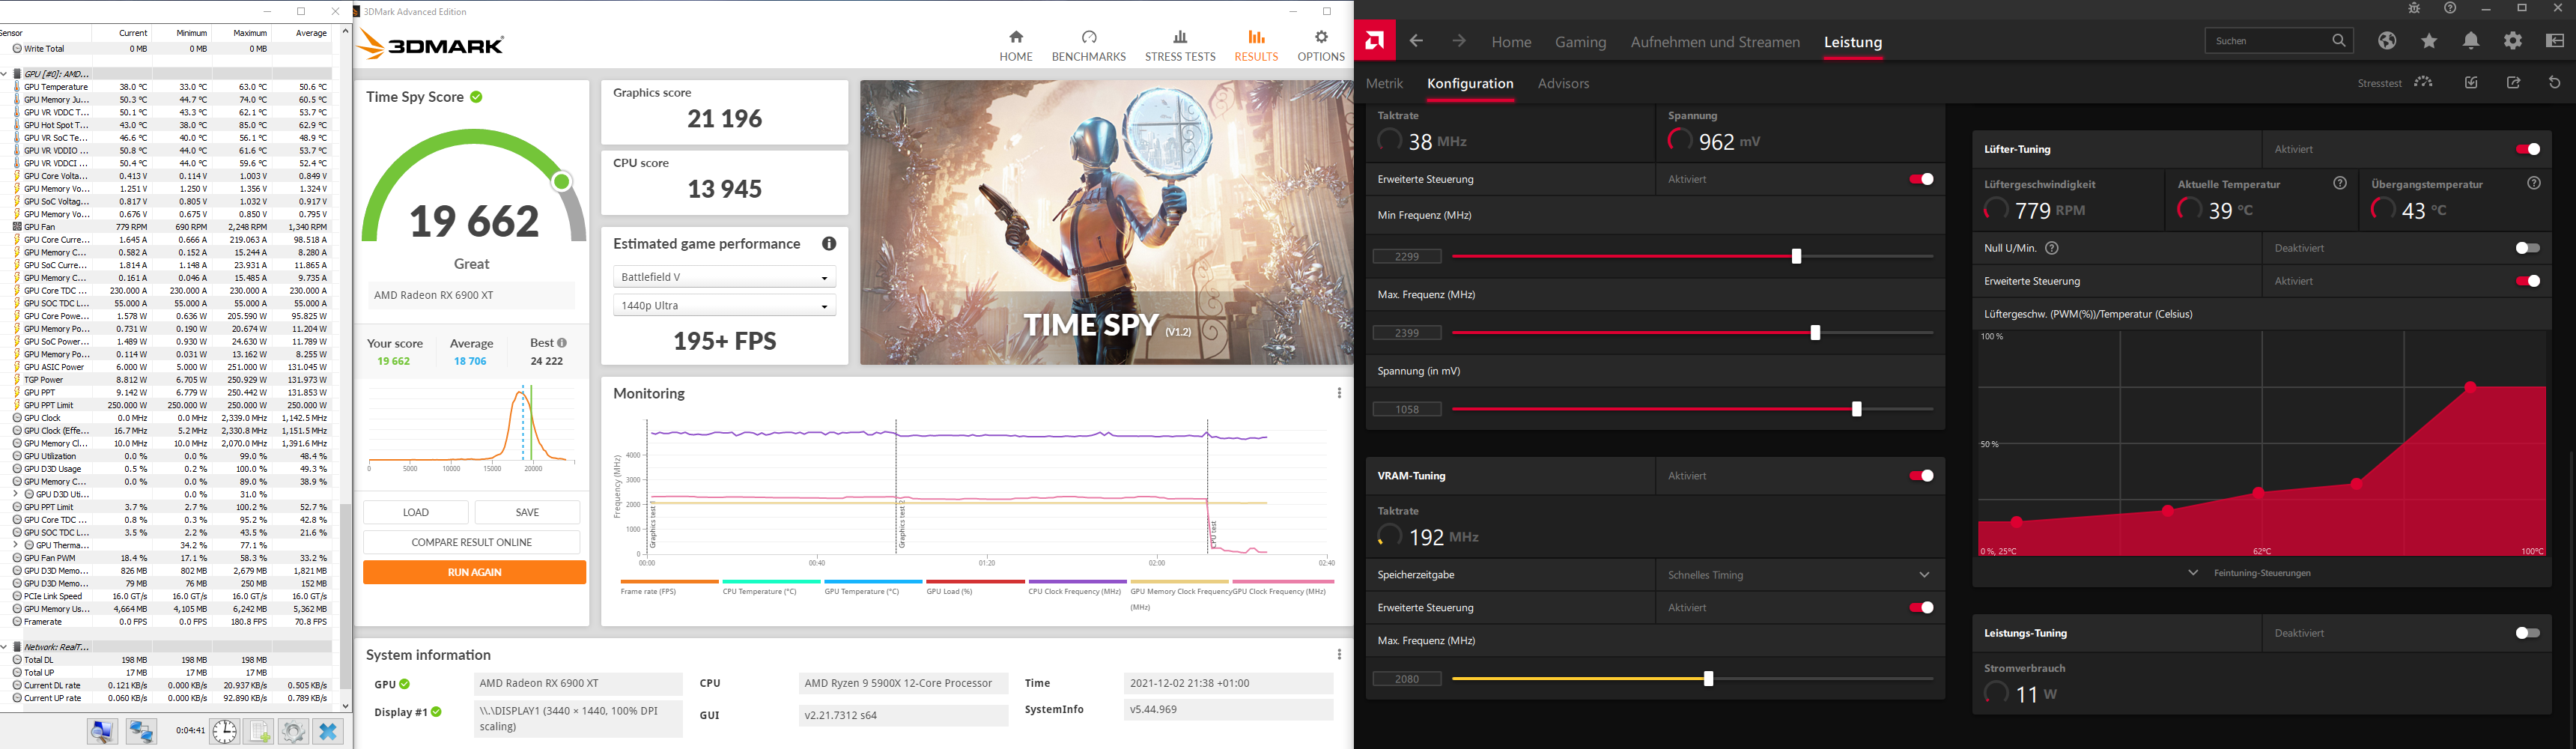This screenshot has width=2576, height=749.
Task: Go to 3DMark HOME
Action: coord(1016,46)
